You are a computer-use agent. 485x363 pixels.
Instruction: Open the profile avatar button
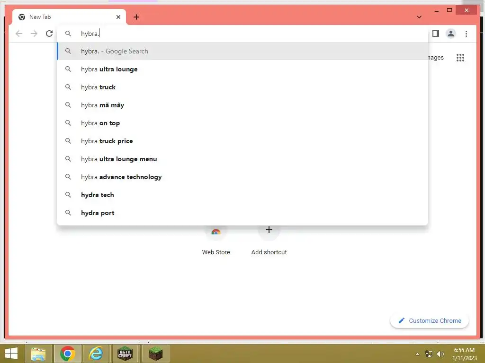click(451, 34)
